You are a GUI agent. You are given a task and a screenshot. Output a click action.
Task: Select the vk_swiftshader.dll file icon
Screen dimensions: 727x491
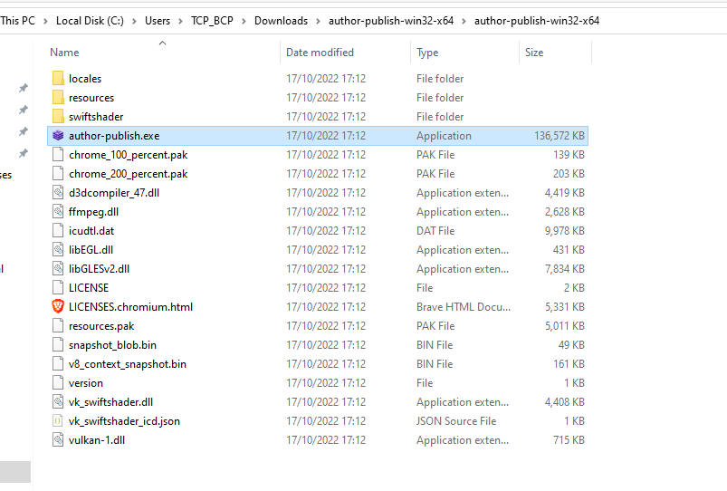click(58, 401)
